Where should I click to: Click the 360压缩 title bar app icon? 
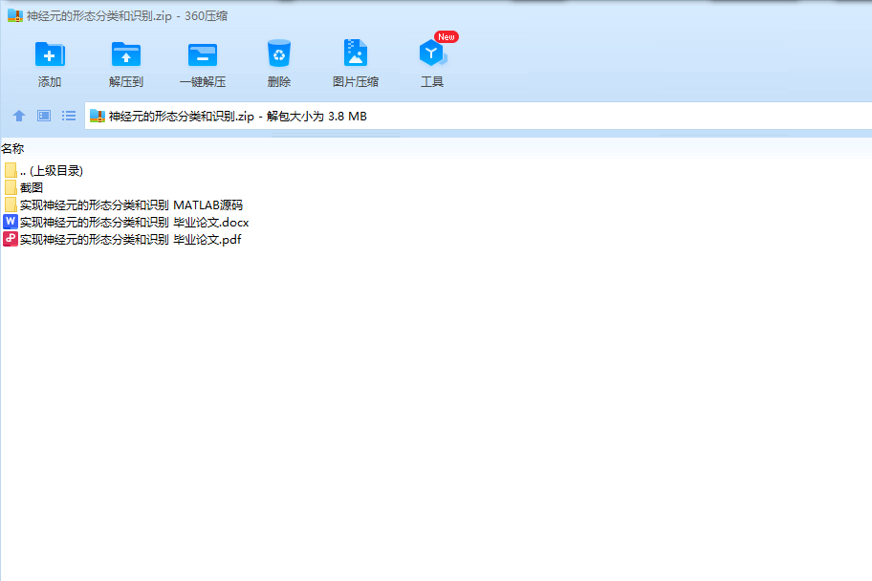tap(15, 15)
